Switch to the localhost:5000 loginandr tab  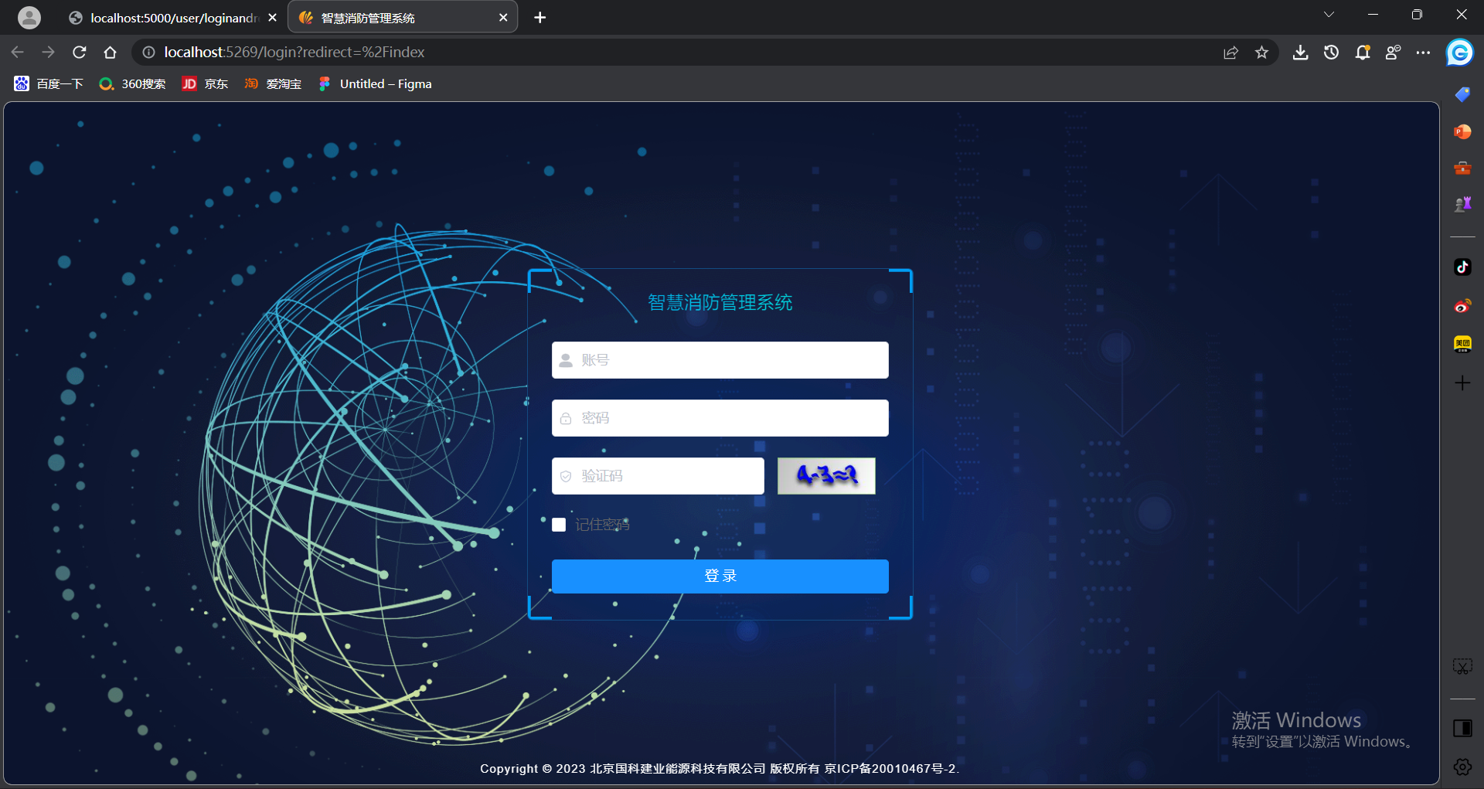point(173,18)
